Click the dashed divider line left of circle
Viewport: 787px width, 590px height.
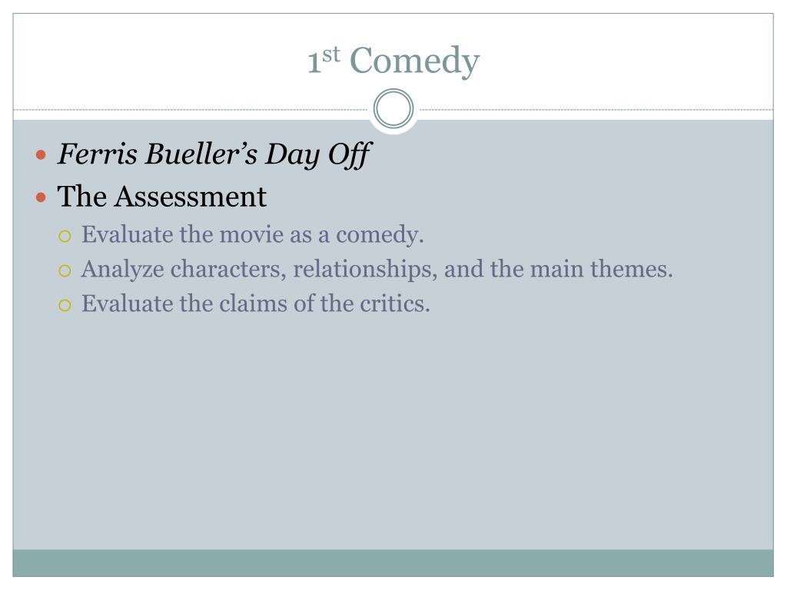pyautogui.click(x=191, y=109)
